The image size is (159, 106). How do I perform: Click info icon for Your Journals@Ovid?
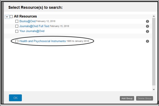coord(147,31)
